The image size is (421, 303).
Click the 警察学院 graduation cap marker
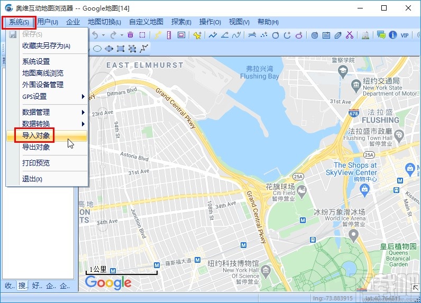point(343,72)
